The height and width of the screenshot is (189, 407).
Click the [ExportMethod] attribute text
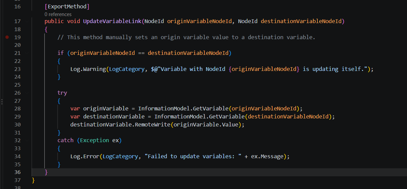coord(67,6)
